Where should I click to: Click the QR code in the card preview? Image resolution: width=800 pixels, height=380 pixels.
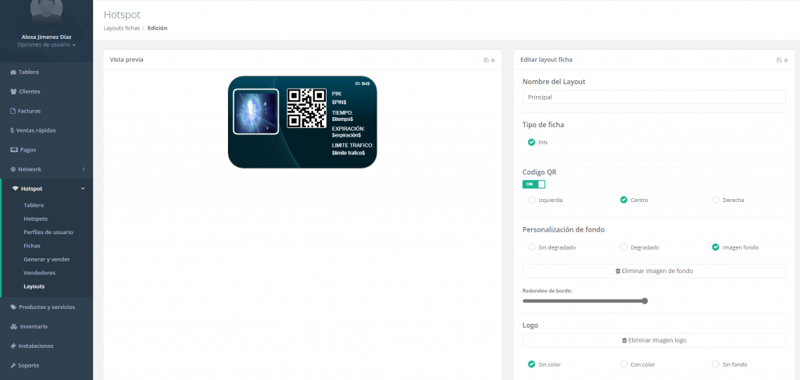point(306,108)
